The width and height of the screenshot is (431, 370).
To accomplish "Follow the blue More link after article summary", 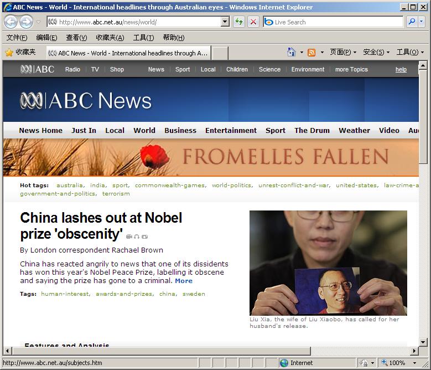I will (184, 281).
